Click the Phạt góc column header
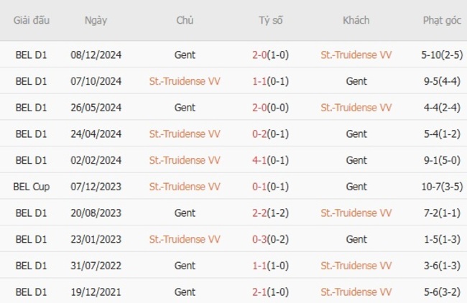Screen dimensions: 467x303 coord(442,20)
